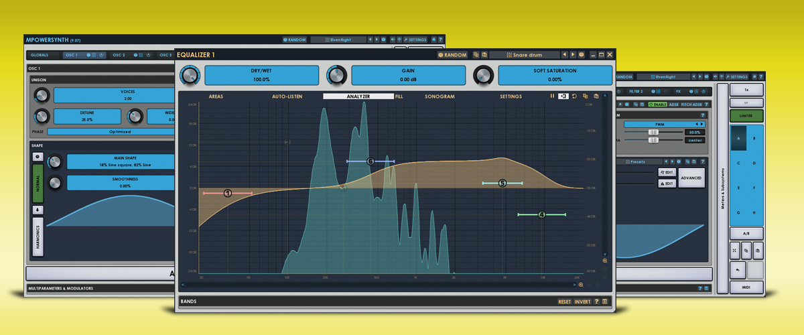Click the DRY/WET 100.0% value field

[x=261, y=74]
